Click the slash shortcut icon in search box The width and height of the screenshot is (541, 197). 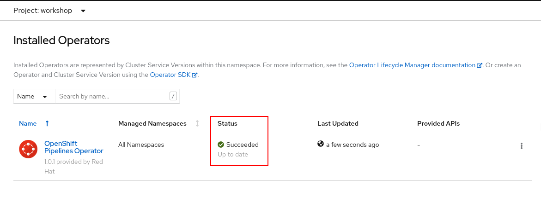pyautogui.click(x=173, y=96)
